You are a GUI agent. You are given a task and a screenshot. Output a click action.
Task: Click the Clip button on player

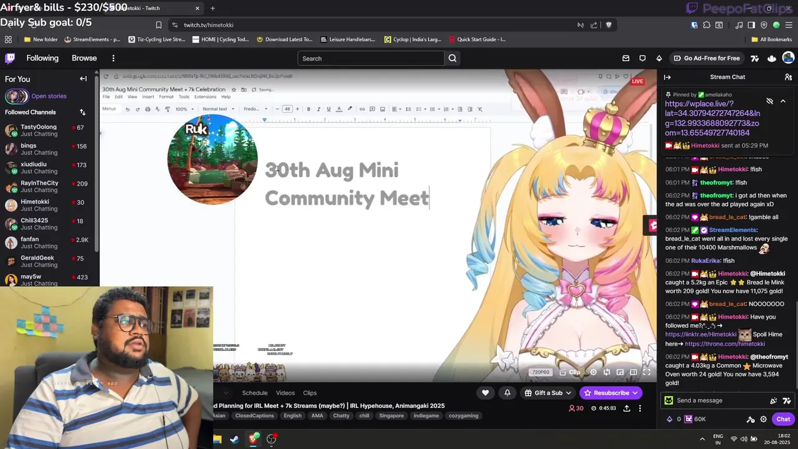570,372
